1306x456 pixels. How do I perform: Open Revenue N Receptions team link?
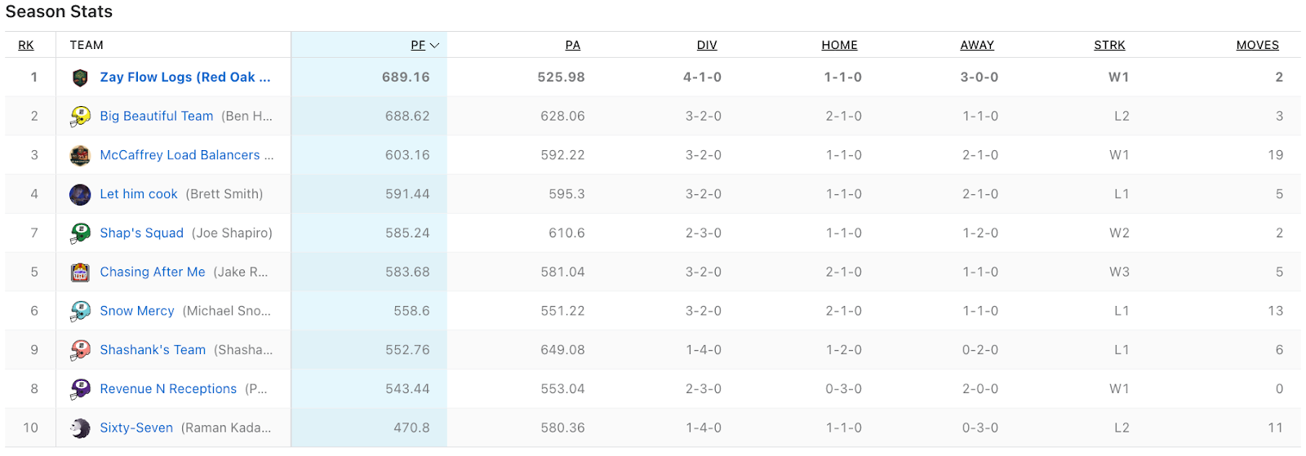click(168, 389)
